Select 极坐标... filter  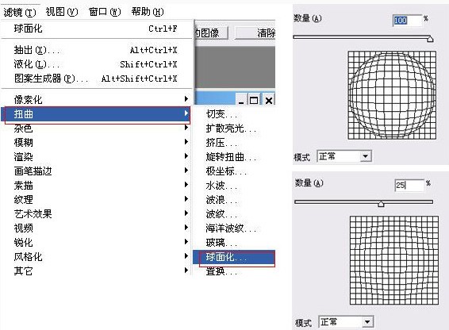(234, 171)
